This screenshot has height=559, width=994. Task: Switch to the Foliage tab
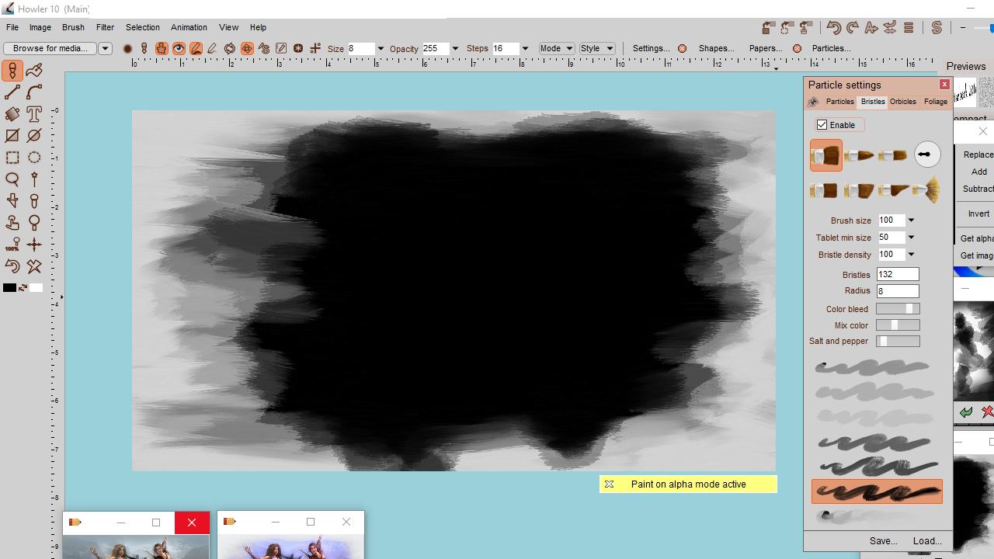[x=935, y=102]
